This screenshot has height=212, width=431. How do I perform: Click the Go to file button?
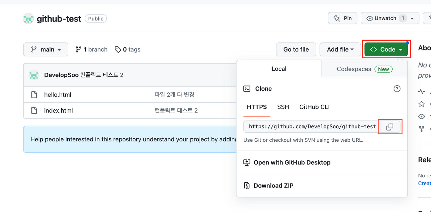click(296, 49)
